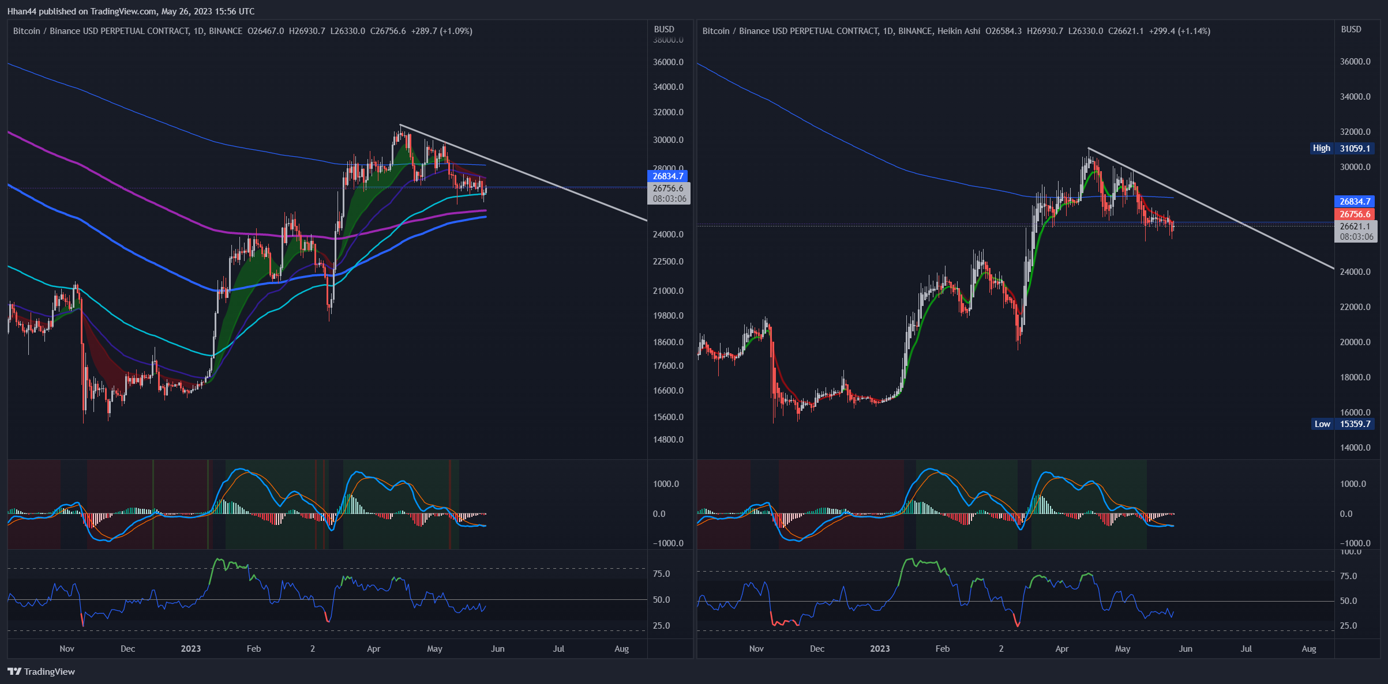Image resolution: width=1388 pixels, height=684 pixels.
Task: Click the +299.4 (+1.14%) change in right header
Action: (1180, 31)
